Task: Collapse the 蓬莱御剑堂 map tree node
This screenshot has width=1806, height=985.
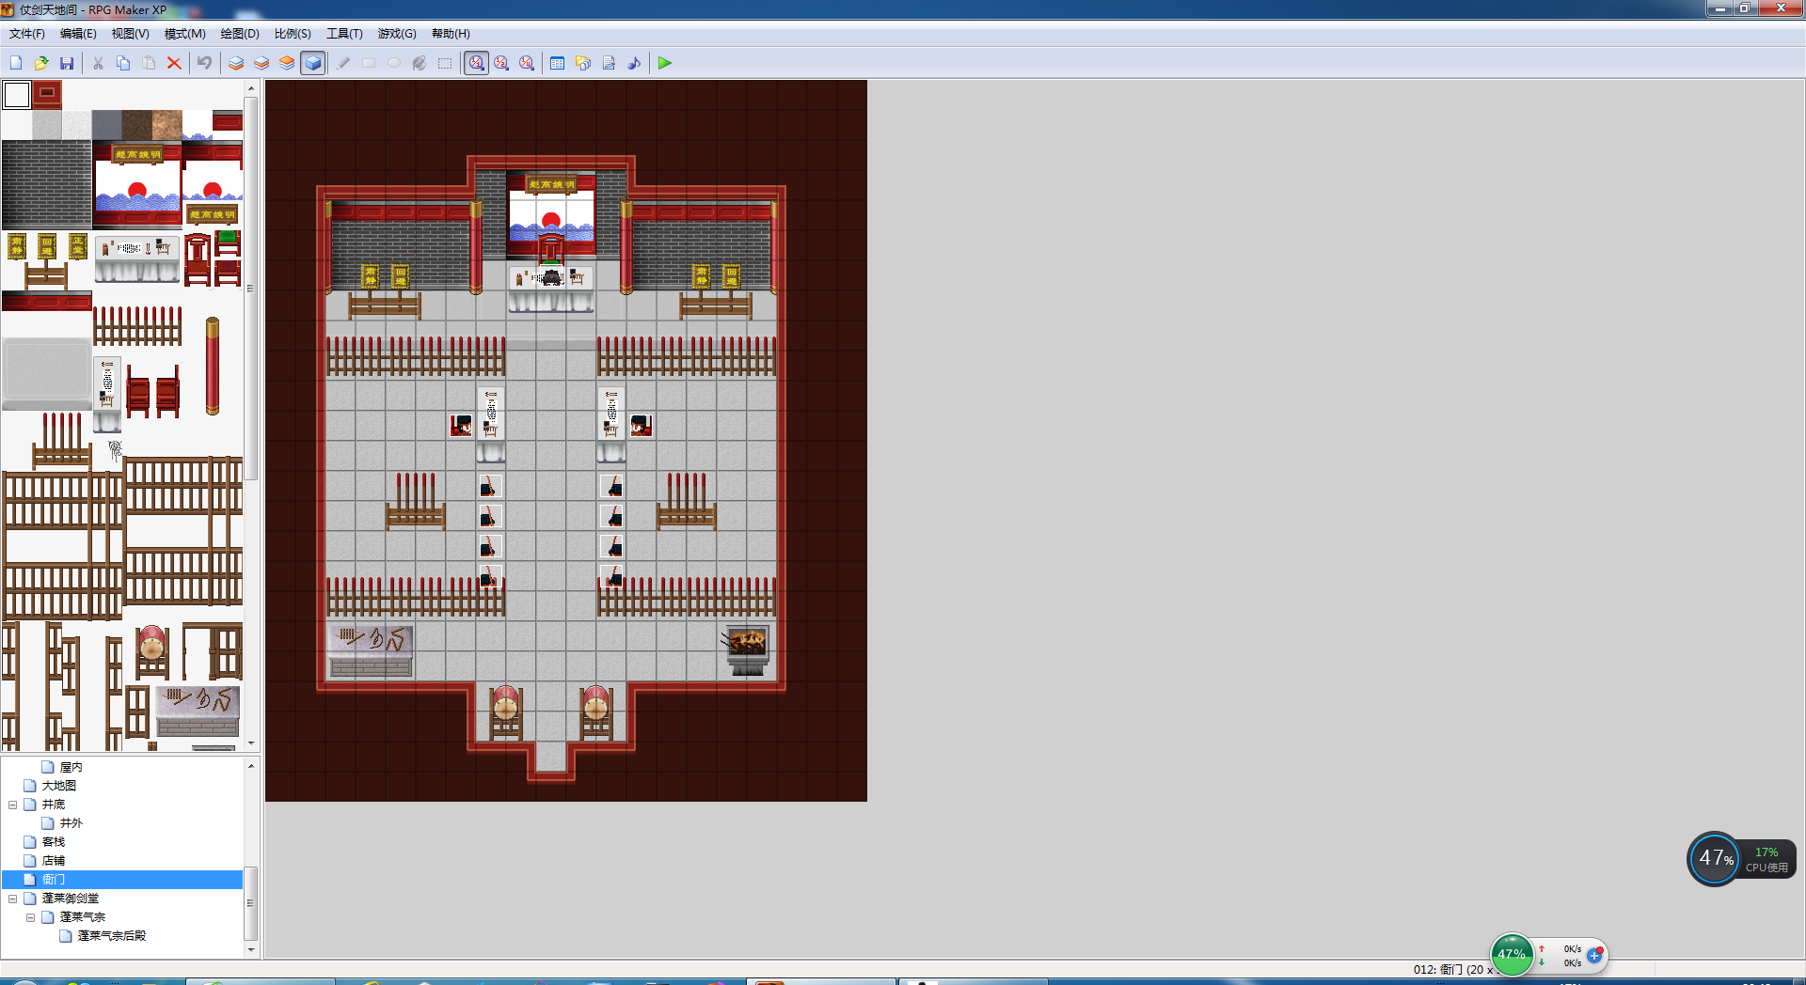Action: click(x=12, y=899)
